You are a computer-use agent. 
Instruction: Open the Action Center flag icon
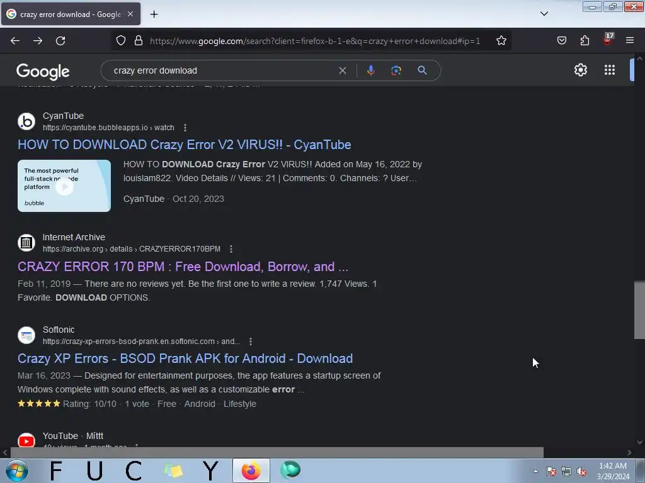(551, 471)
